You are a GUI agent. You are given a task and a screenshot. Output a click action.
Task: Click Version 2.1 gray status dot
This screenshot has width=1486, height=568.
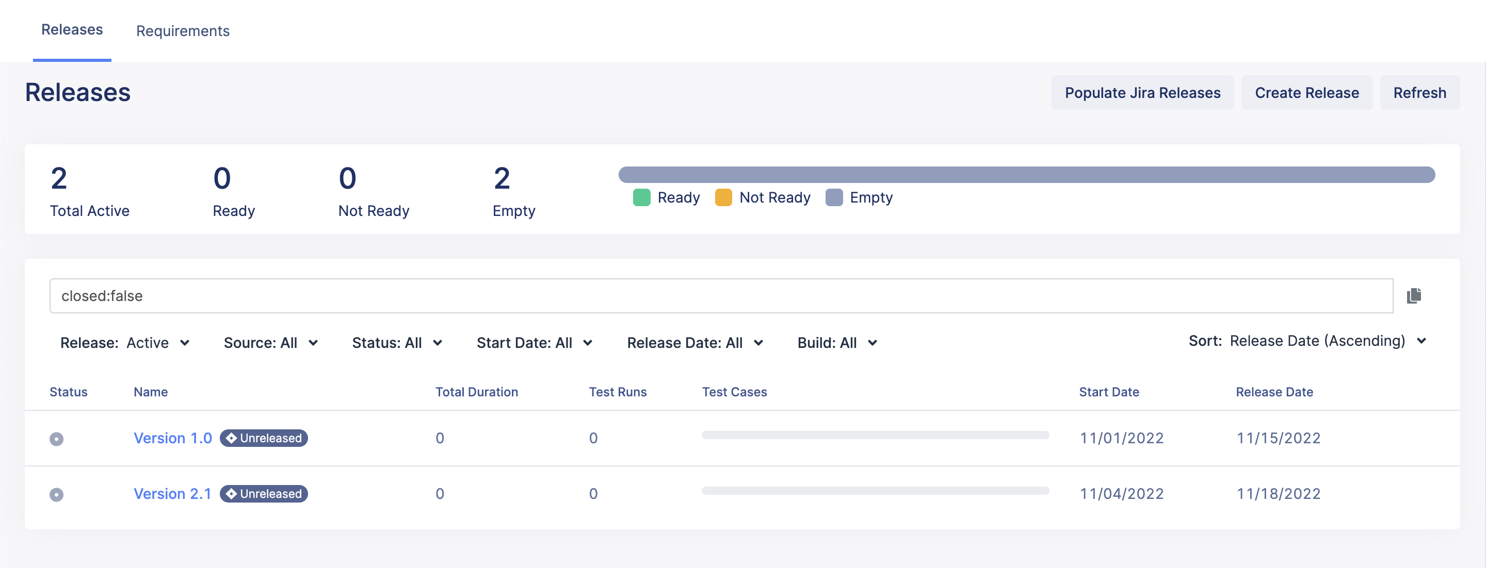[x=57, y=494]
